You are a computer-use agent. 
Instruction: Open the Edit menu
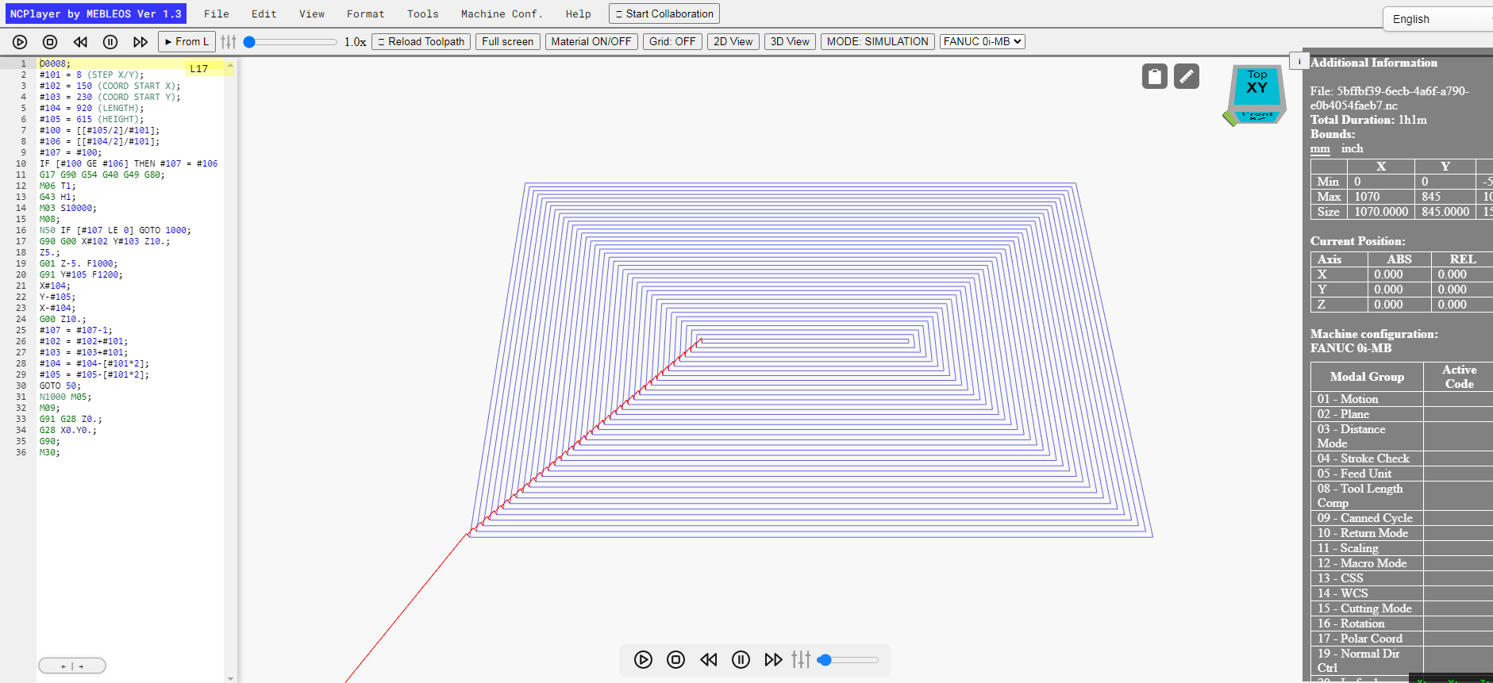click(x=264, y=13)
